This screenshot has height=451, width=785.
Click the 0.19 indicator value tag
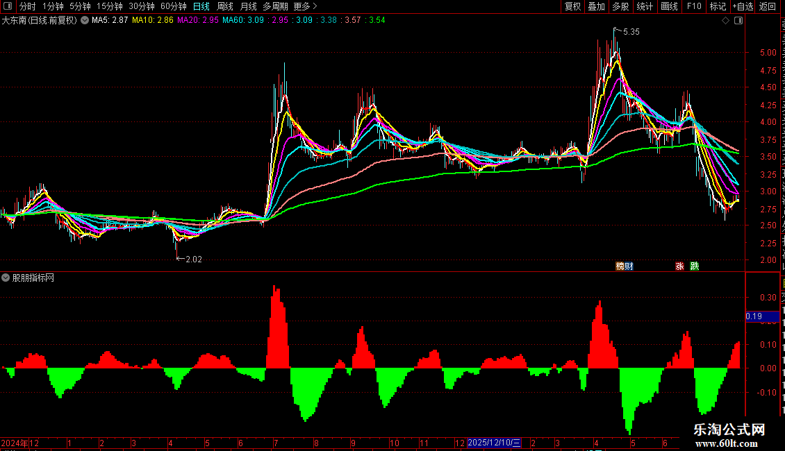pos(762,316)
